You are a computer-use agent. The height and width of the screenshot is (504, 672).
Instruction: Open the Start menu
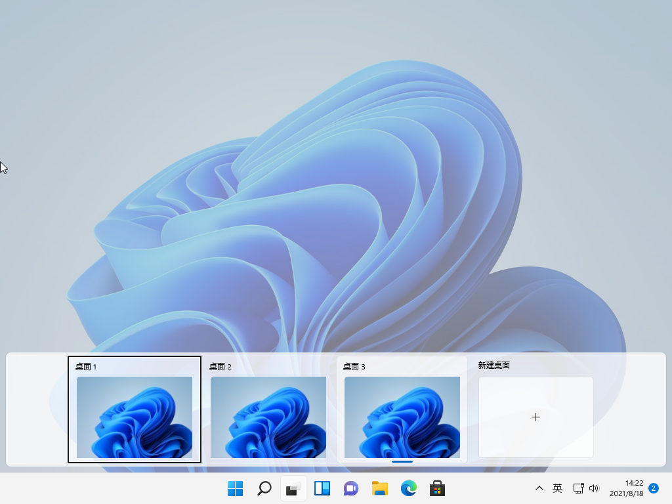(x=234, y=488)
